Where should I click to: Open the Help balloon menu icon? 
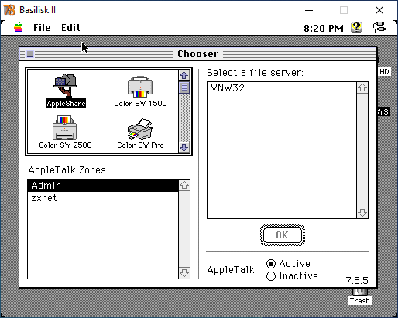click(356, 27)
